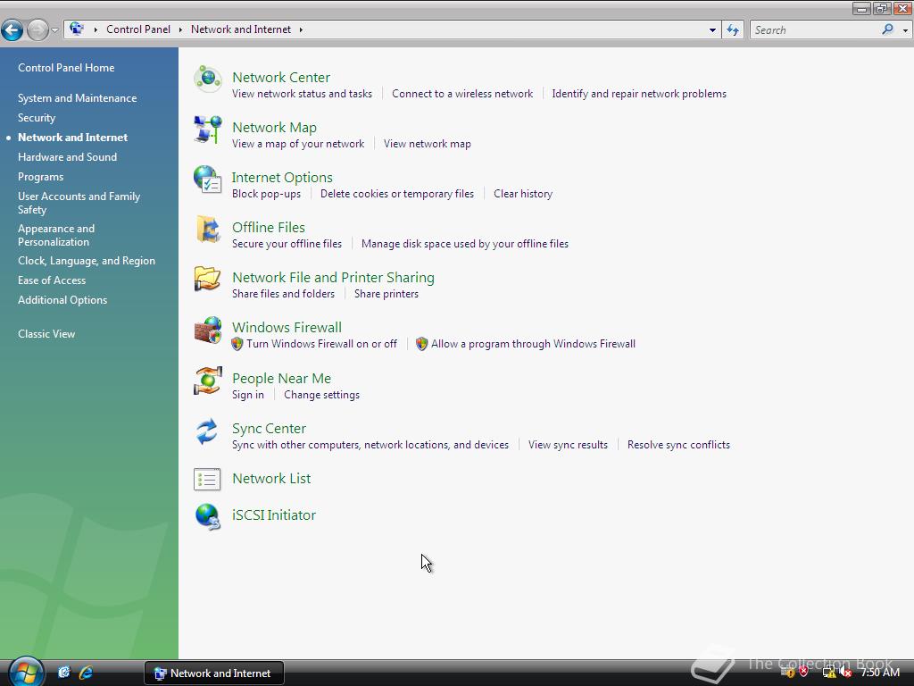Open the recent pages dropdown arrow
Screen dimensions: 914x686
coord(54,29)
